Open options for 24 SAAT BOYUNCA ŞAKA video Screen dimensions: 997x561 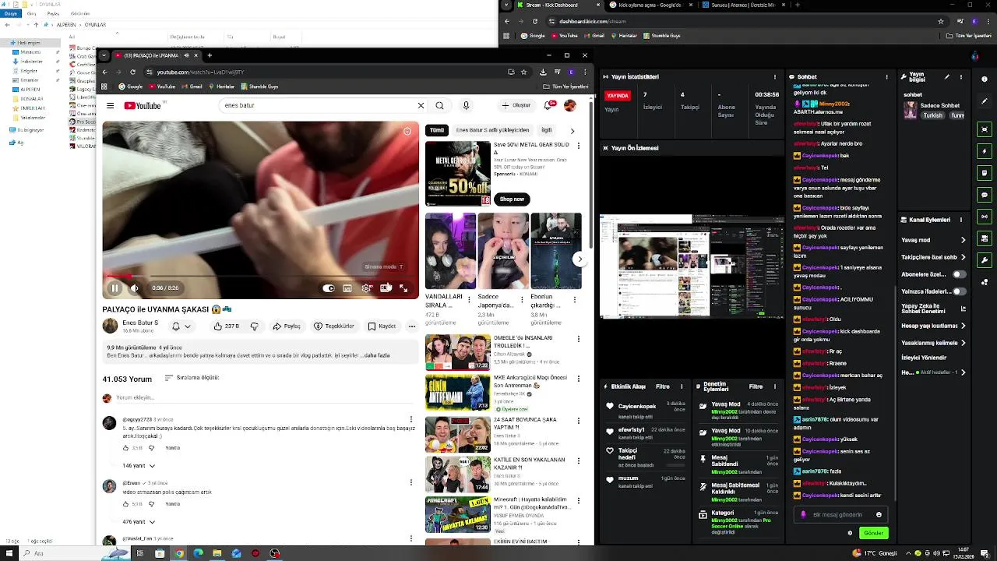(579, 420)
